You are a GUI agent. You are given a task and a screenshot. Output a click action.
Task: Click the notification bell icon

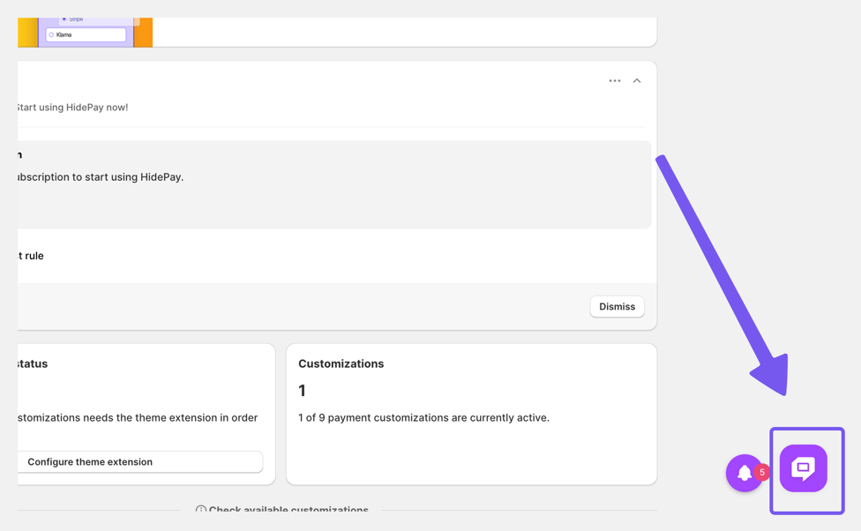click(x=744, y=474)
